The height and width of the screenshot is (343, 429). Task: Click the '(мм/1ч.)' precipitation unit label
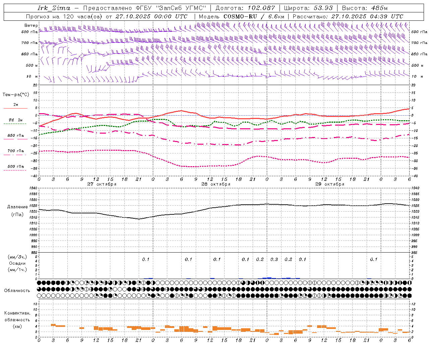tap(17, 270)
